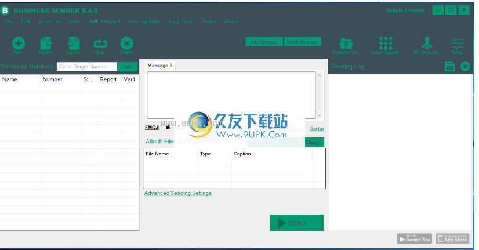
Task: Click File Name column header
Action: (170, 154)
